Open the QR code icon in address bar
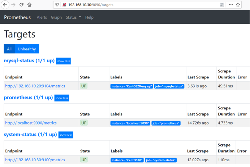This screenshot has width=250, height=167. [222, 5]
